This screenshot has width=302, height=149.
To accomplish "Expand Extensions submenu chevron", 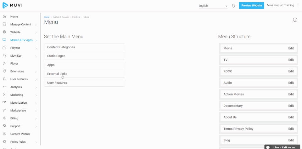I will (x=36, y=72).
